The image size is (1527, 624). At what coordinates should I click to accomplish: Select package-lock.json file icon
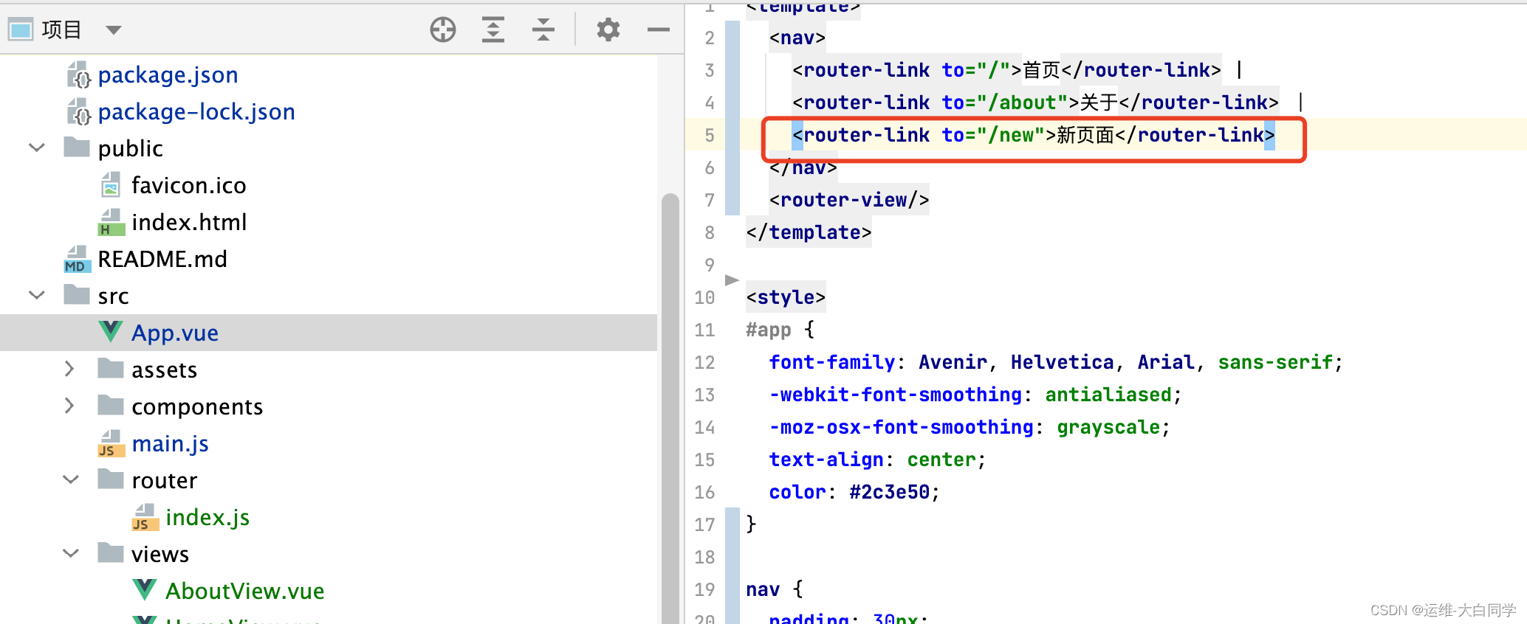[78, 111]
